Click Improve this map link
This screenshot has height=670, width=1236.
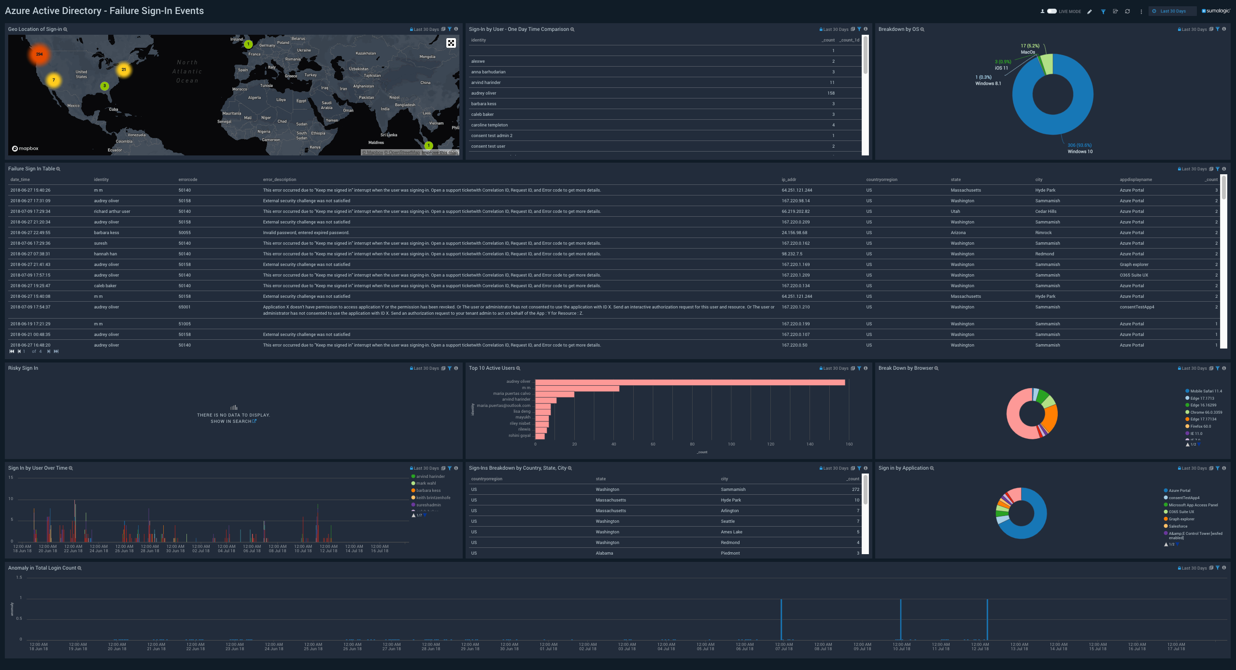[x=440, y=152]
